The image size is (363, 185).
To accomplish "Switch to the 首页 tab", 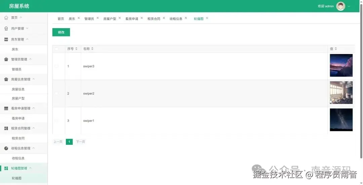I will [61, 19].
